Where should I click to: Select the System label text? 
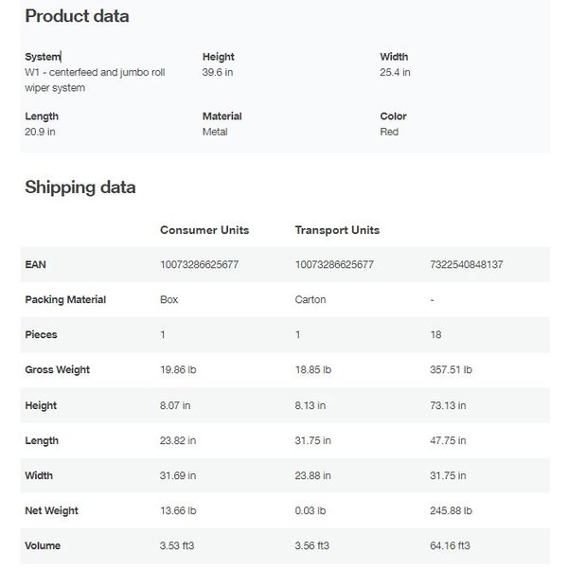(x=43, y=57)
